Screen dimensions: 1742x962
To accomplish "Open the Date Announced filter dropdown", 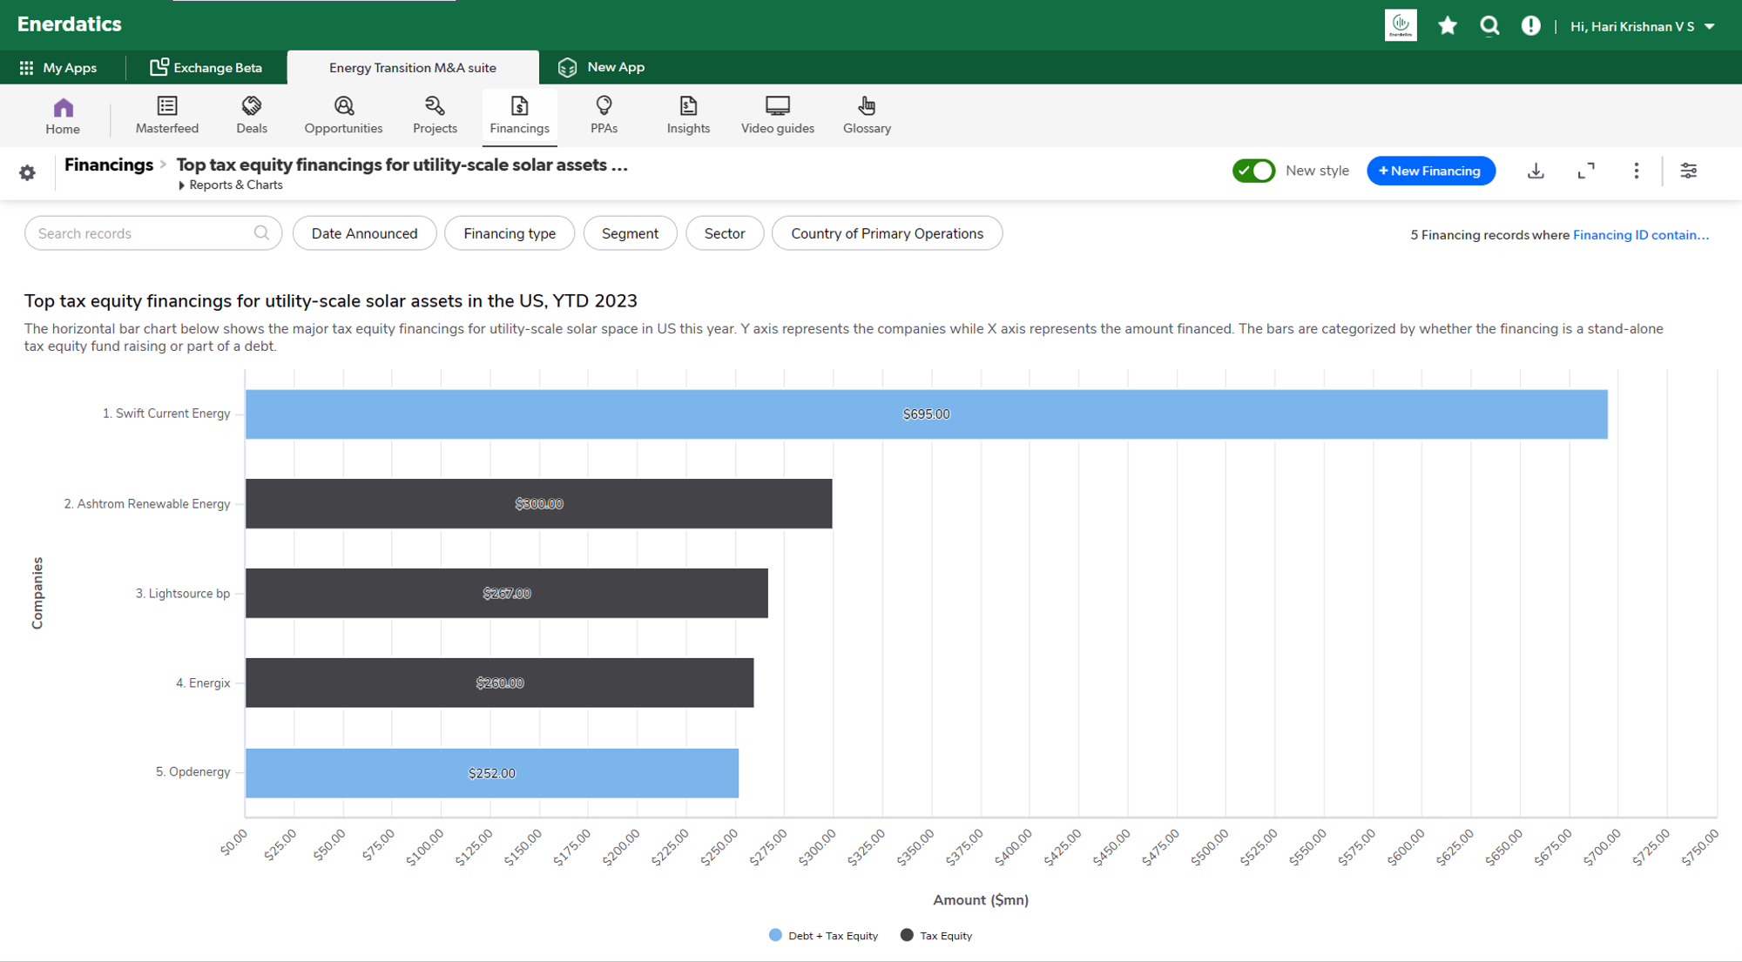I will [364, 233].
